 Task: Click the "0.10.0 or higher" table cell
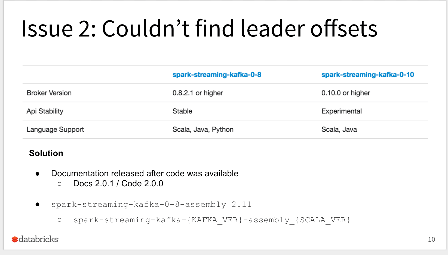pyautogui.click(x=345, y=93)
